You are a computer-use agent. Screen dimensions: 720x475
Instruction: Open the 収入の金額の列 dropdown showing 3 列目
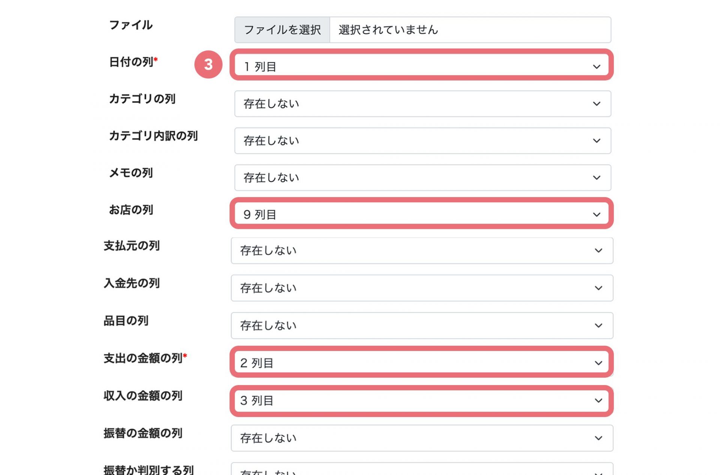(422, 400)
